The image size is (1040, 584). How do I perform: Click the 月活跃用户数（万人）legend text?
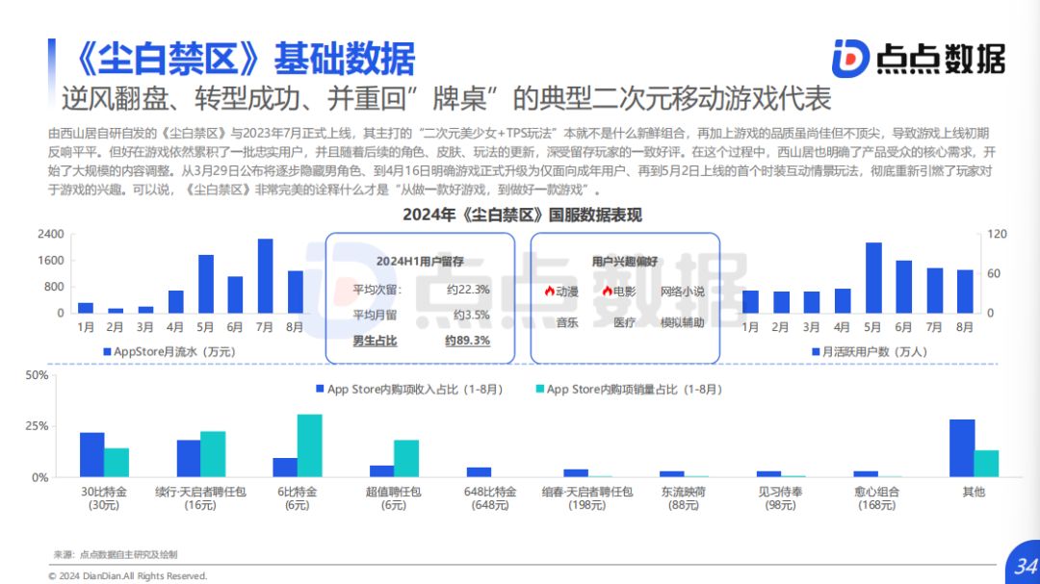(874, 352)
